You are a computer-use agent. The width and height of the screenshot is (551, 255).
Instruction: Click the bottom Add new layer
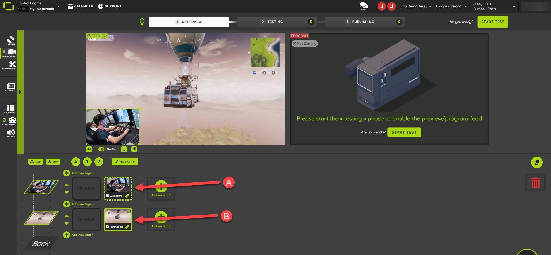(x=78, y=235)
